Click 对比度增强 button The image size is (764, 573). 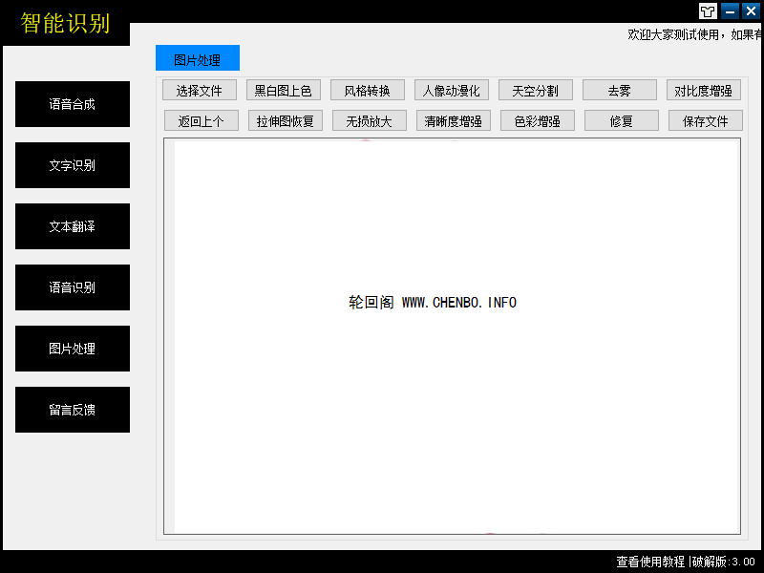coord(703,91)
